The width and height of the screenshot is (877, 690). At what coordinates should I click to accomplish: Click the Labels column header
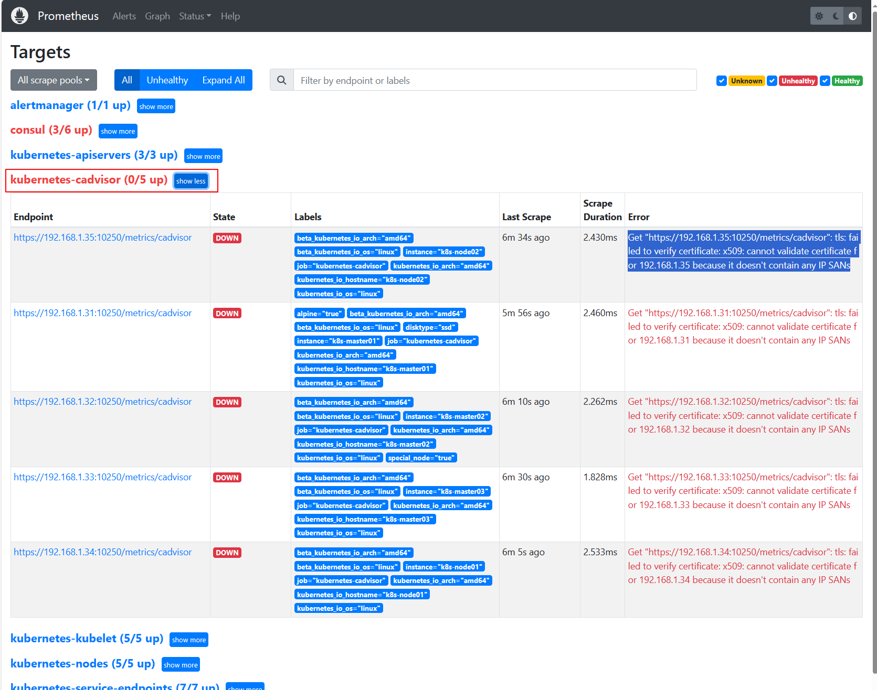click(308, 217)
